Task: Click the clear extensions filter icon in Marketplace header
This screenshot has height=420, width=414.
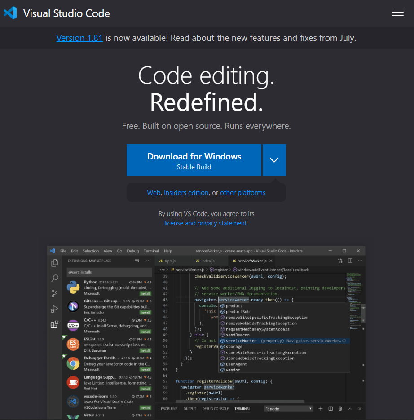Action: point(137,261)
